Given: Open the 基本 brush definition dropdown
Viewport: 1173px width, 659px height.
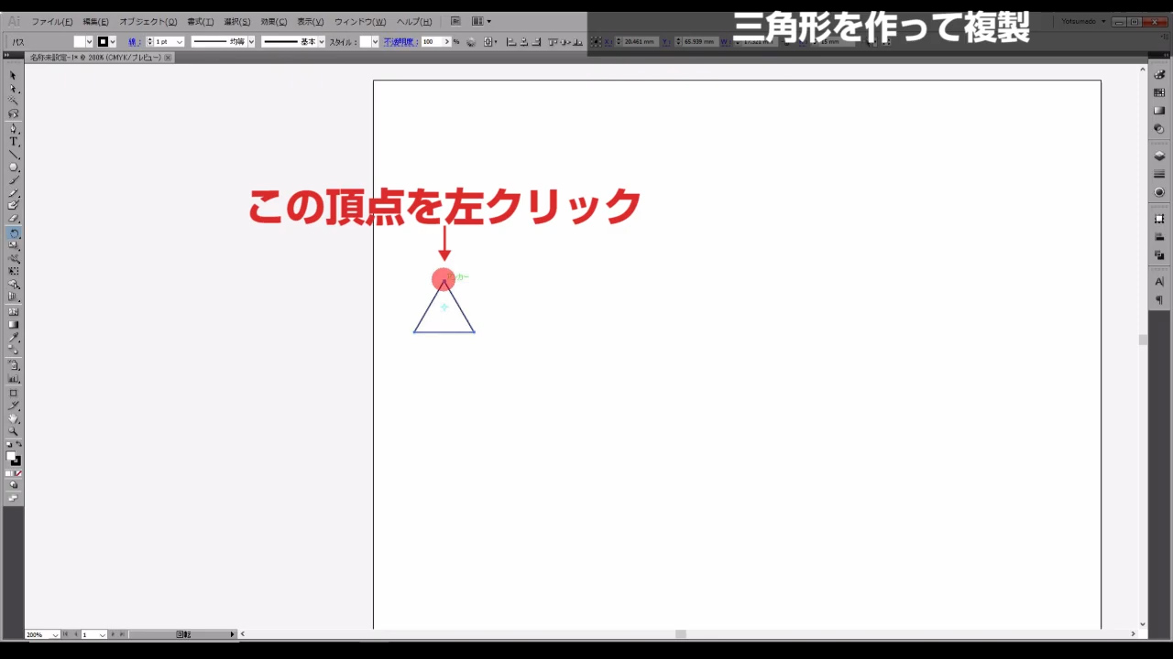Looking at the screenshot, I should tap(321, 42).
